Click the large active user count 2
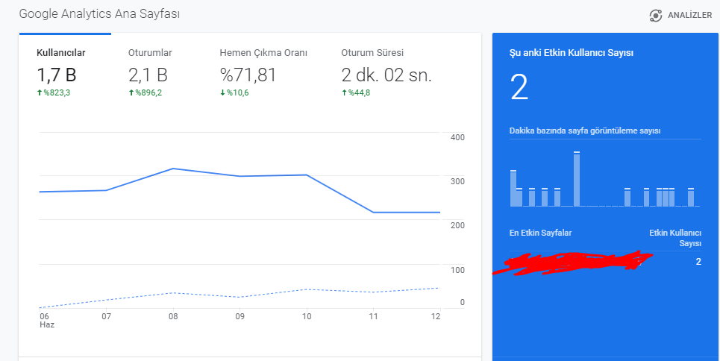 519,88
